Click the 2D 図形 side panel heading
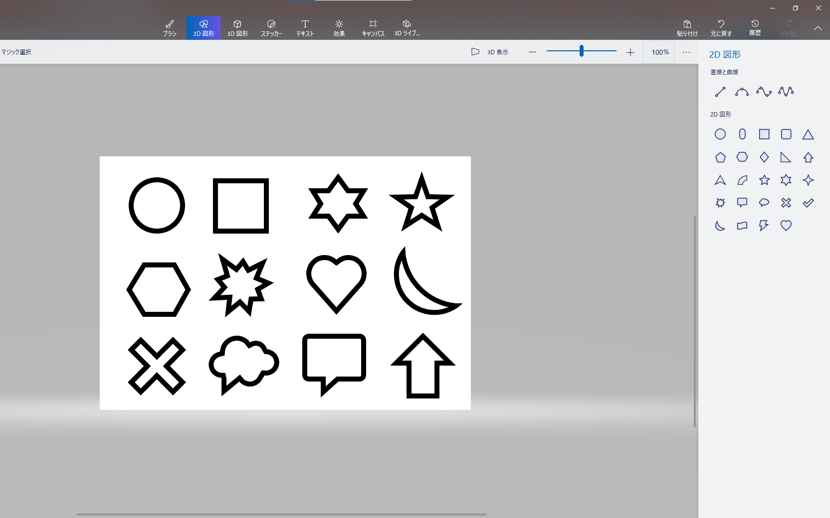Screen dimensions: 830x518 tap(725, 55)
